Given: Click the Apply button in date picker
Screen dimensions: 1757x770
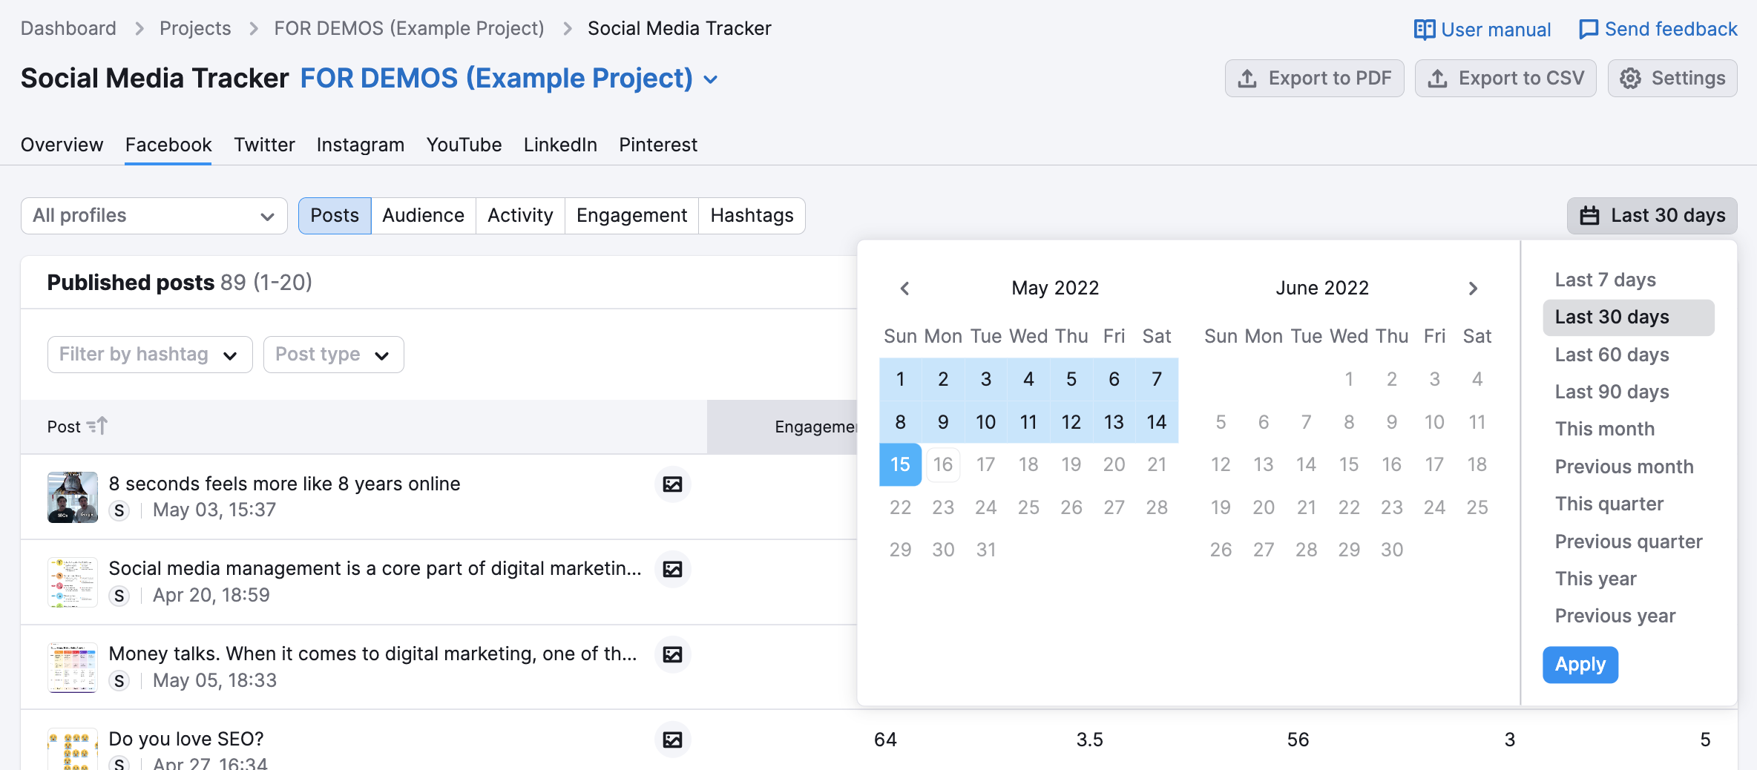Looking at the screenshot, I should click(1580, 665).
